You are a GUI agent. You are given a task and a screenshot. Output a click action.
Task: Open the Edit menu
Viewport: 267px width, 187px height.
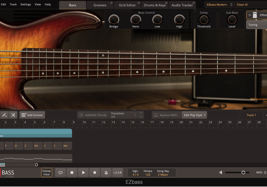tap(3, 4)
